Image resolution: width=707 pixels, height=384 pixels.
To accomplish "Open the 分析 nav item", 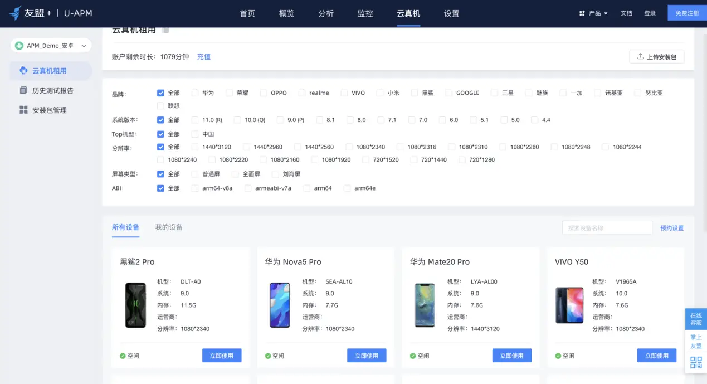I will tap(326, 13).
